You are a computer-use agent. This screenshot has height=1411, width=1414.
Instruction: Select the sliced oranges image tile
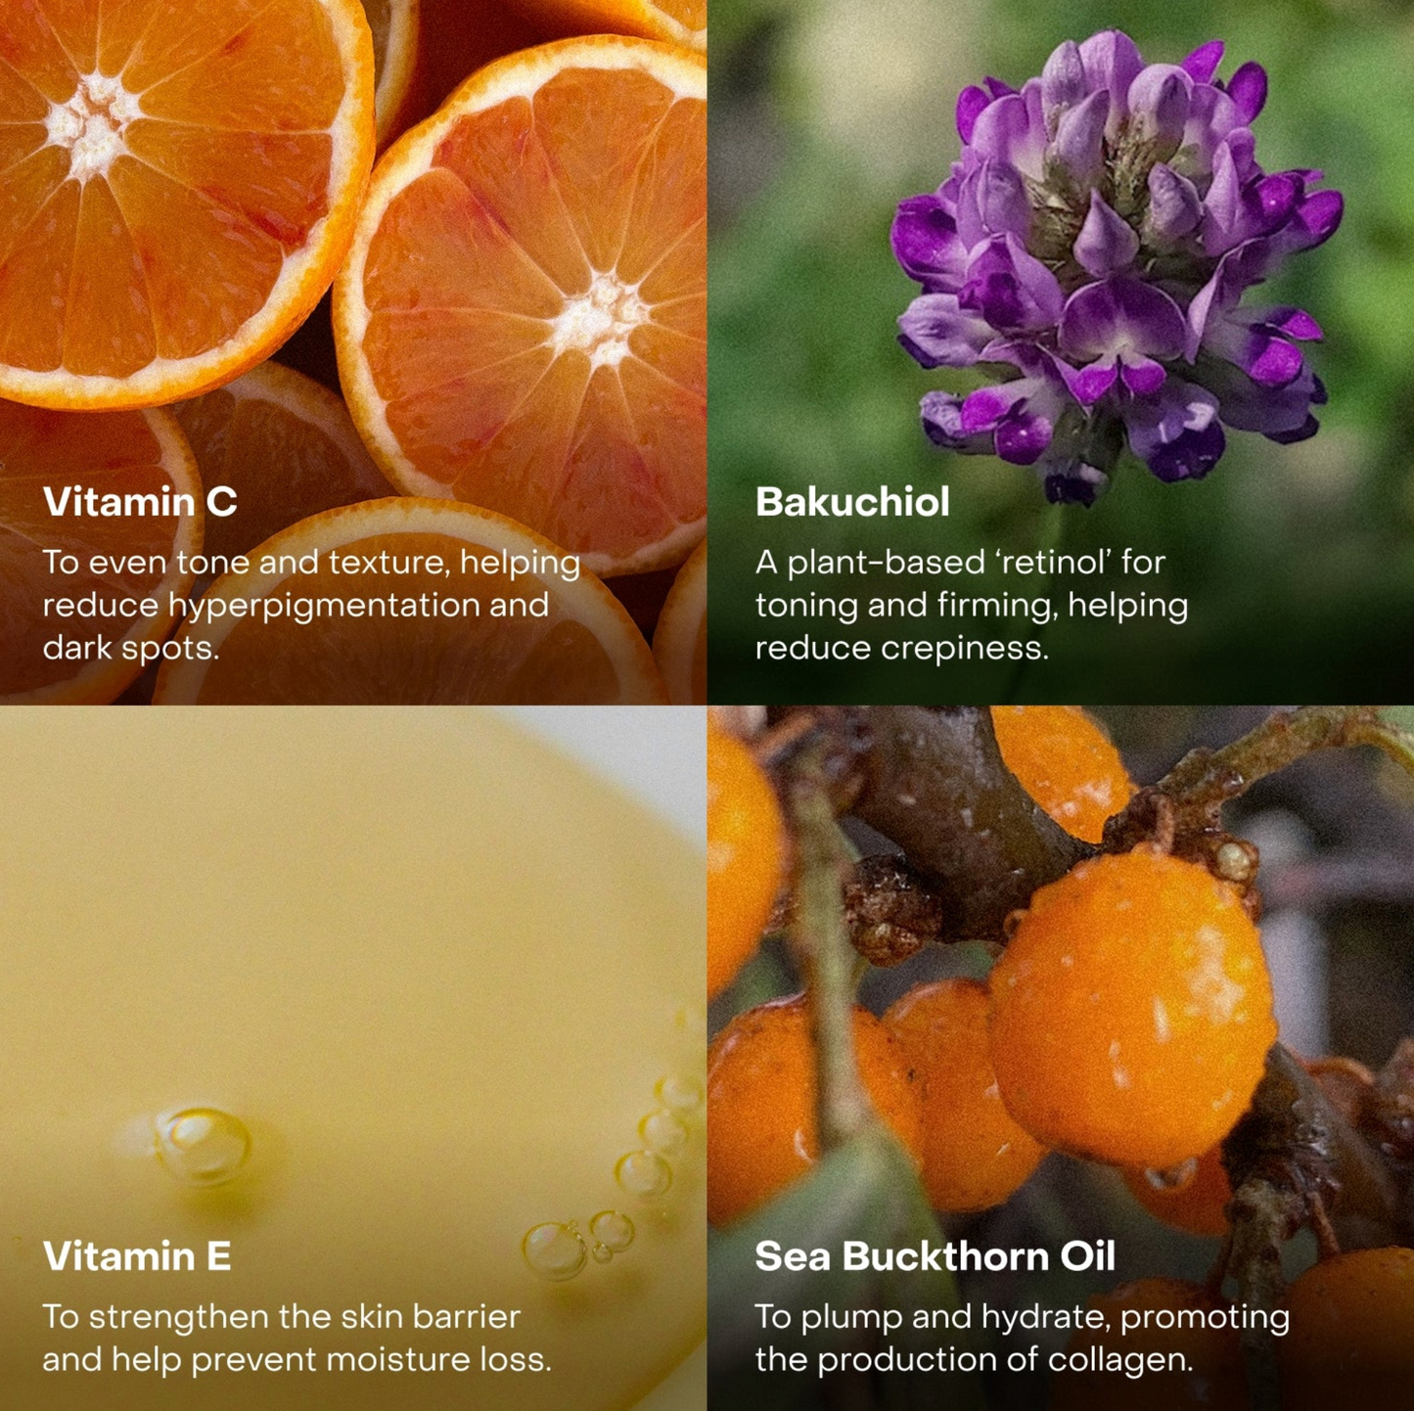point(352,352)
